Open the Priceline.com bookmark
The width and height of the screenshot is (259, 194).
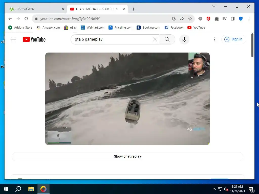pyautogui.click(x=120, y=28)
